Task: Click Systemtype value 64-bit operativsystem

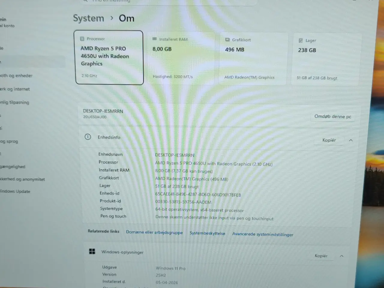Action: coord(199,210)
